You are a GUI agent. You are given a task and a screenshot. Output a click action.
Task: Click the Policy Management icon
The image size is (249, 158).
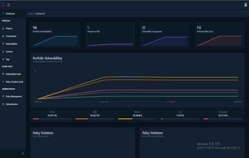click(x=3, y=96)
